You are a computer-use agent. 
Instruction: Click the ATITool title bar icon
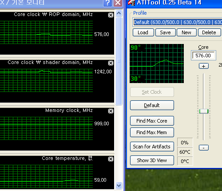[131, 3]
